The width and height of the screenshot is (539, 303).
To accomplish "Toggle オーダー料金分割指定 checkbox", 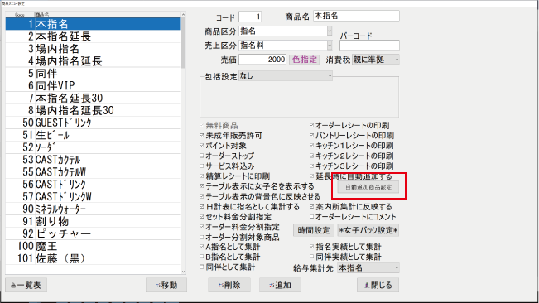I will point(202,227).
